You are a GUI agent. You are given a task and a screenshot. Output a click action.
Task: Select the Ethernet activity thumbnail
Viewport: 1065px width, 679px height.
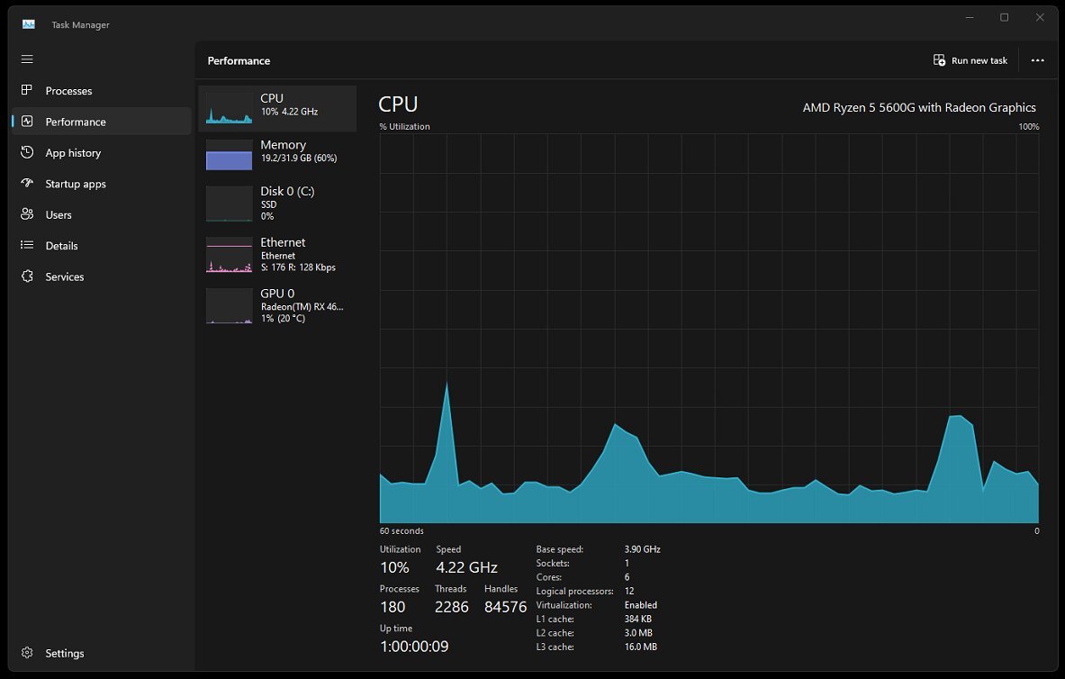[229, 255]
